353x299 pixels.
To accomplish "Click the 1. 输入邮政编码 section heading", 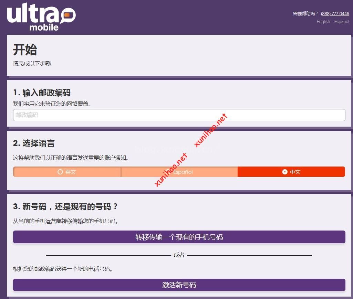I will (x=42, y=93).
